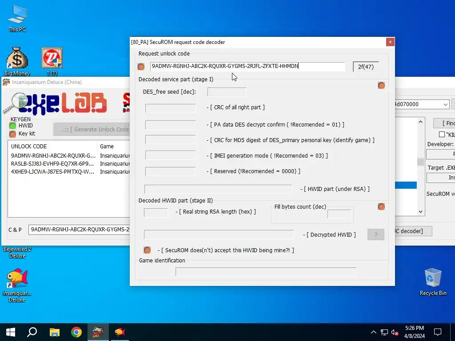Screen dimensions: 455x341
Task: Click the orange indicator beside request code field
Action: click(x=141, y=67)
